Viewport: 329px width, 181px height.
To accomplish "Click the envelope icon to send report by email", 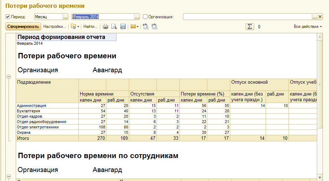I will 133,26.
